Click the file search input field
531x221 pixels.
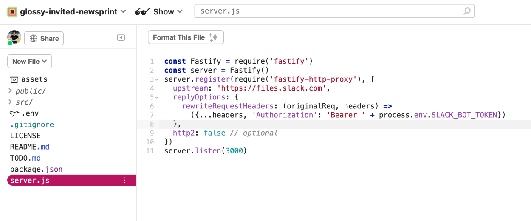pyautogui.click(x=327, y=11)
